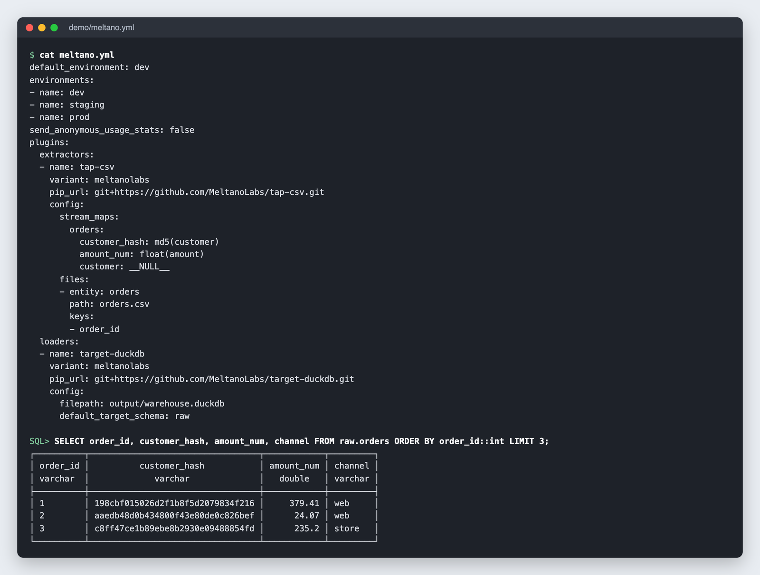Click the '- name: staging' line
The image size is (760, 575).
coord(67,105)
